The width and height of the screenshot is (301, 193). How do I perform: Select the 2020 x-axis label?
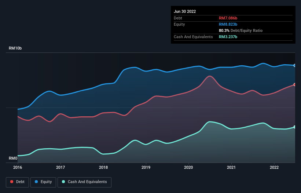coord(188,167)
